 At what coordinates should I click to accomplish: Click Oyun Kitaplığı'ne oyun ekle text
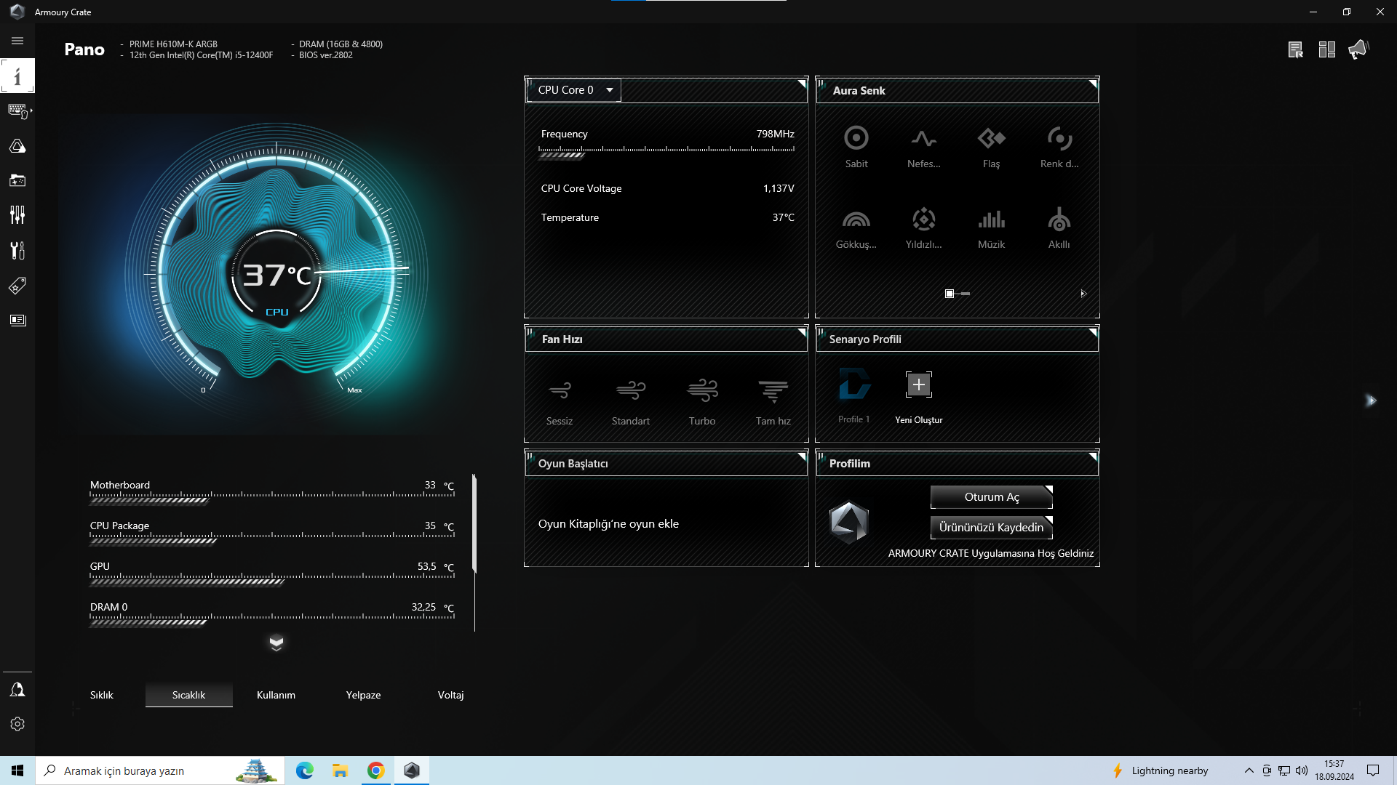coord(608,524)
